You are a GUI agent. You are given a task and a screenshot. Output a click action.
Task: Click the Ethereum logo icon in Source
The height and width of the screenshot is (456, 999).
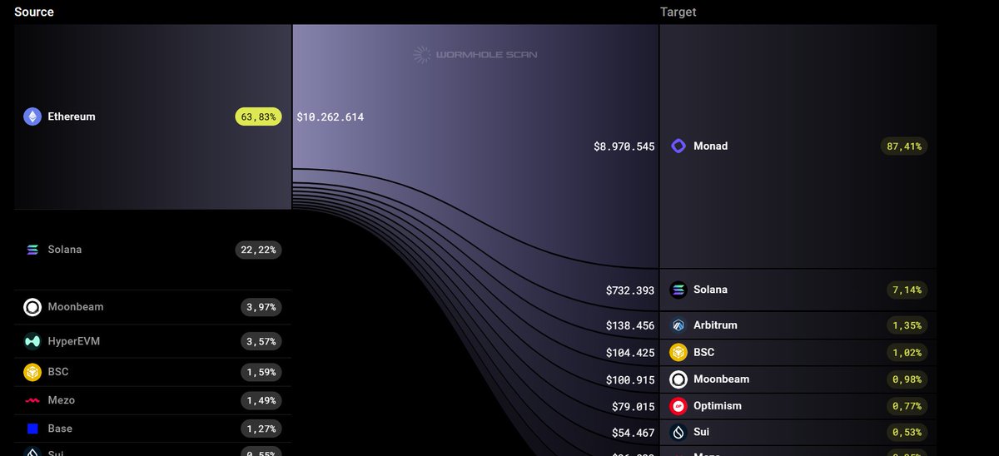(x=32, y=116)
